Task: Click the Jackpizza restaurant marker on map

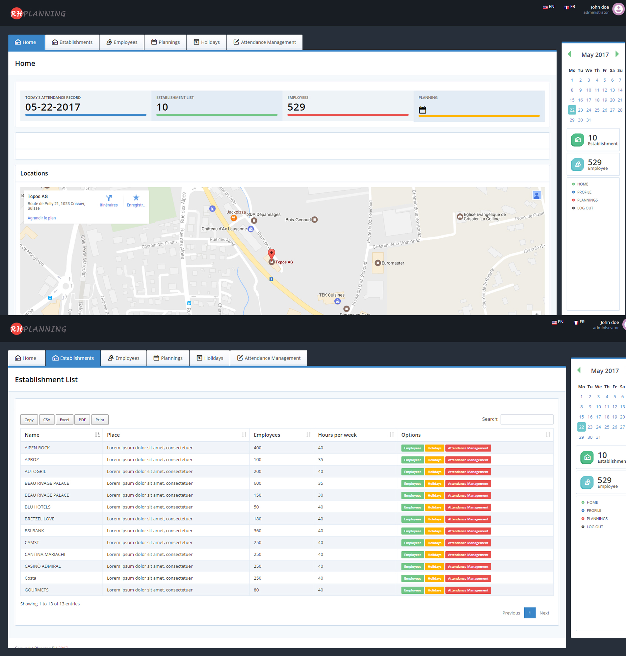Action: (234, 218)
